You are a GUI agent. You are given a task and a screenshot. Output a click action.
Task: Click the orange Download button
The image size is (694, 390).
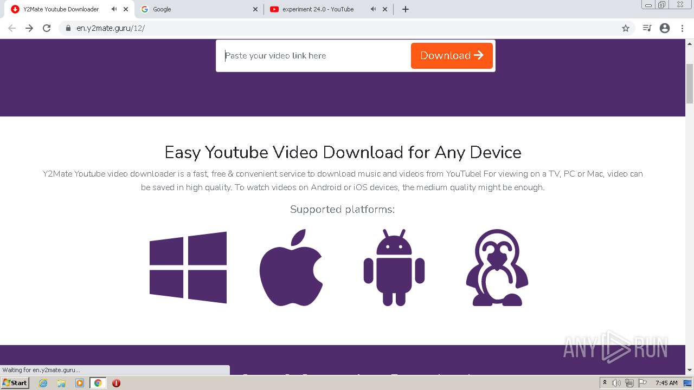tap(452, 56)
